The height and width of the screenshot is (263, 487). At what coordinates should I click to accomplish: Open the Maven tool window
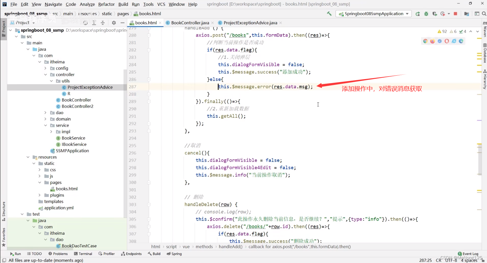485,29
